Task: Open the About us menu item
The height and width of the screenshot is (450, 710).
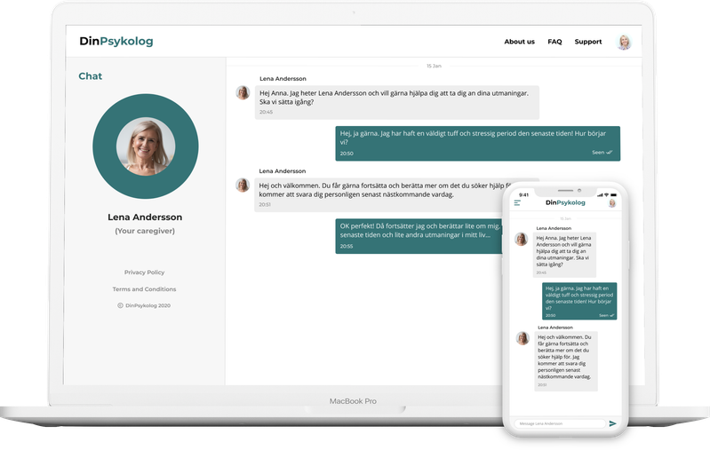Action: pyautogui.click(x=519, y=42)
